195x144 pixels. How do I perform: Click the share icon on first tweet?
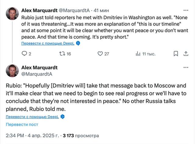pos(185,54)
